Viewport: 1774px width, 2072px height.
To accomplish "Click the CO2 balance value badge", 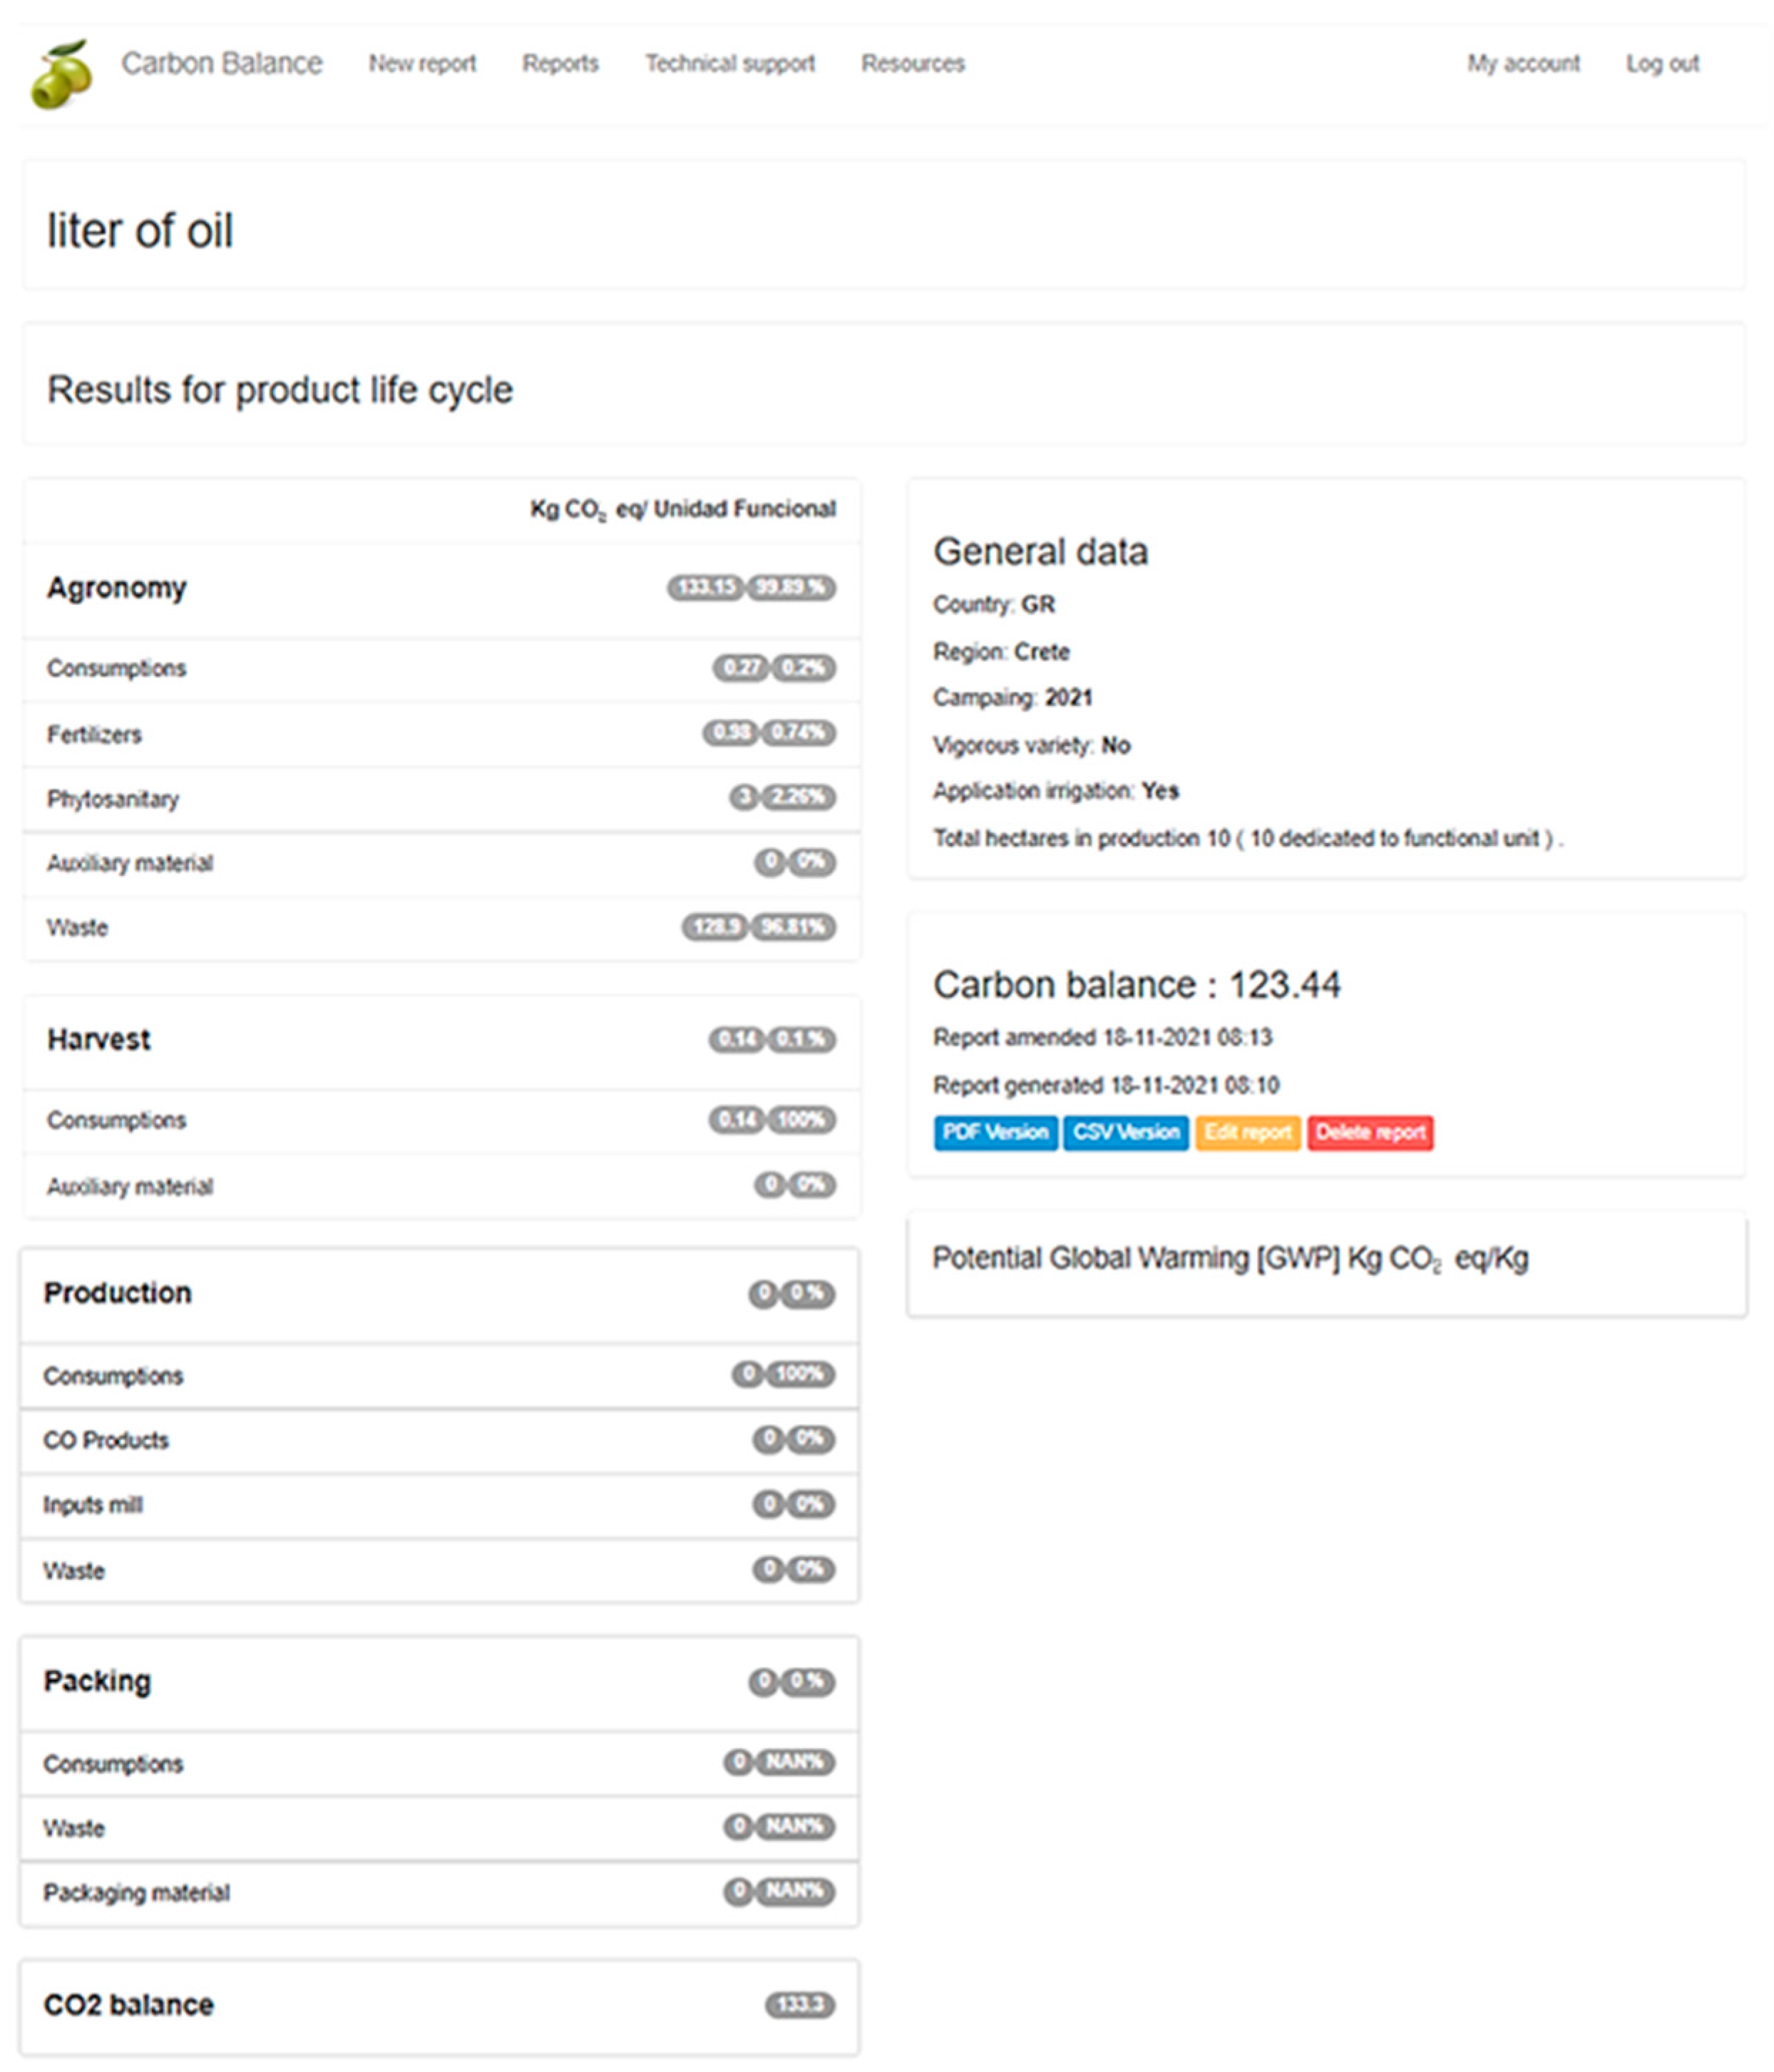I will (799, 2004).
